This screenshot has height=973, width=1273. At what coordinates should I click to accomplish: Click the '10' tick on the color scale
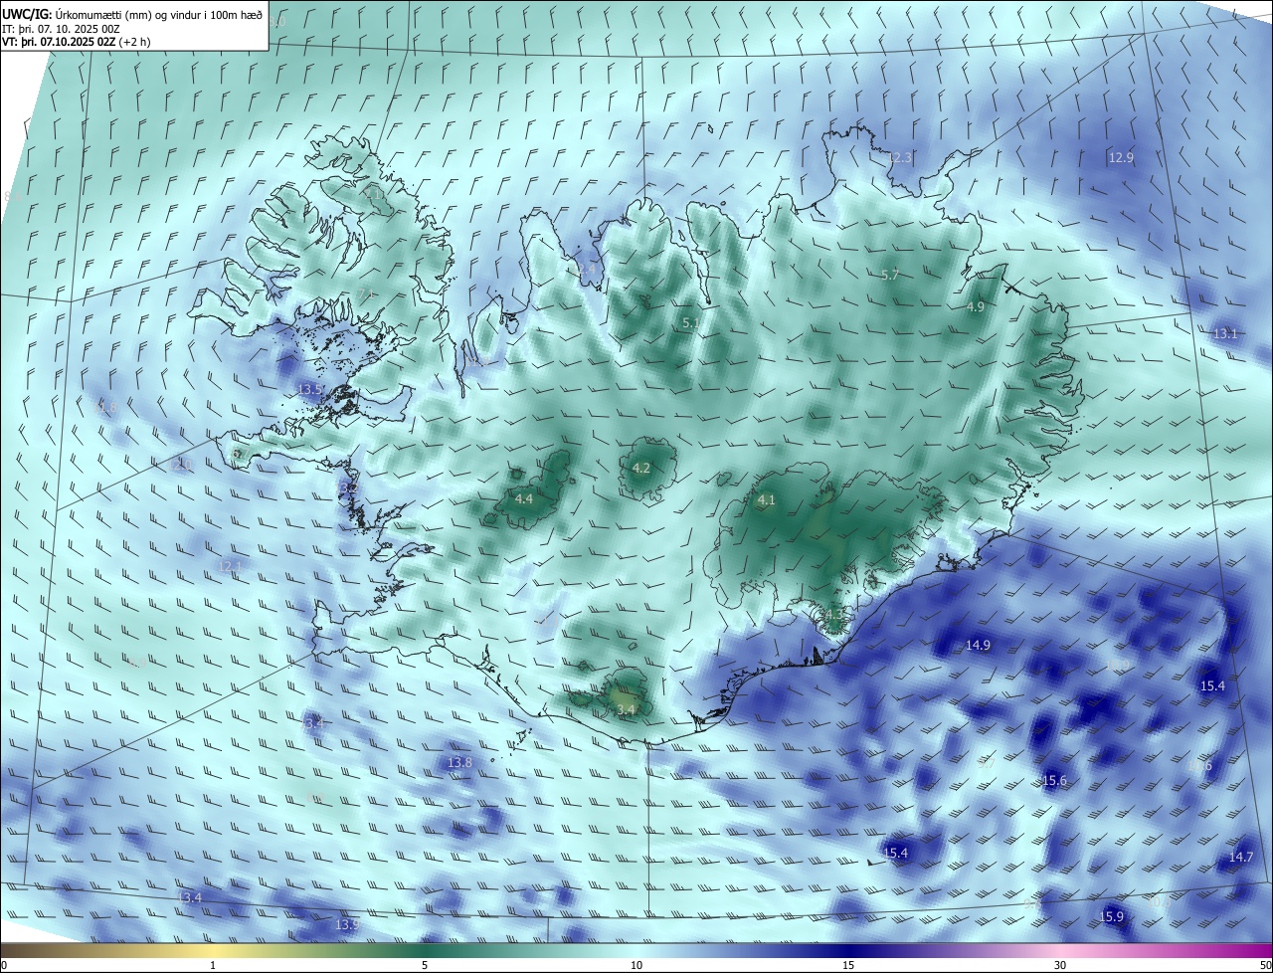(636, 965)
